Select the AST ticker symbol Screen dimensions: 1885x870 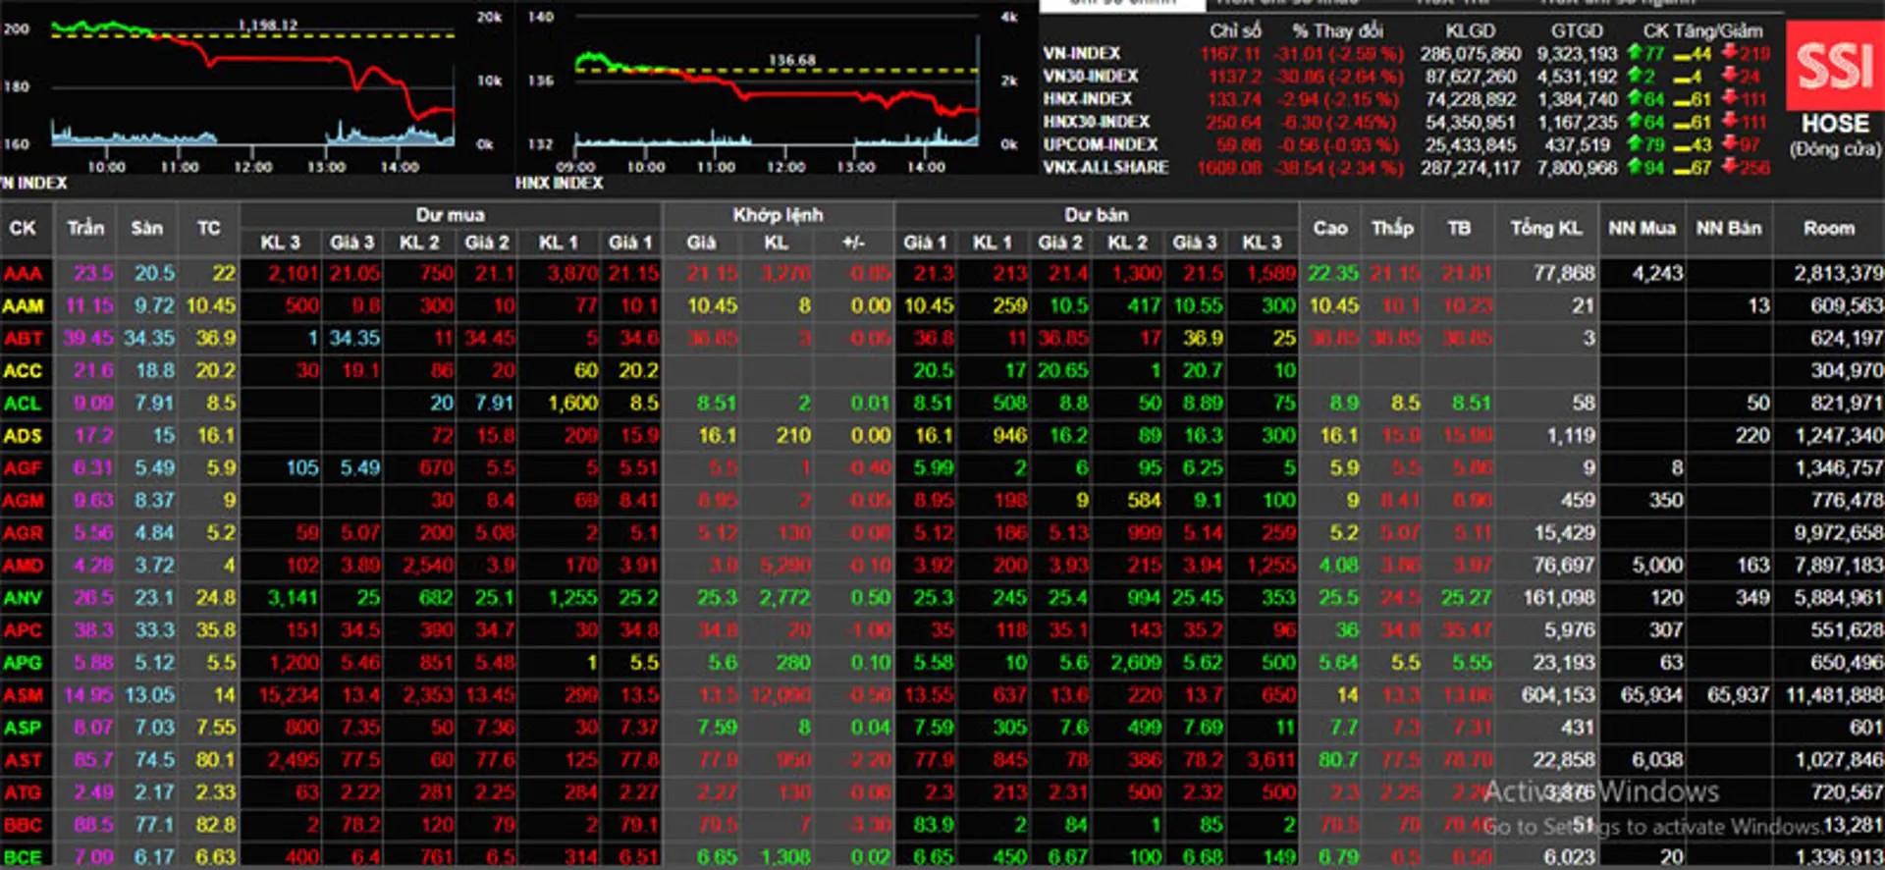[23, 759]
